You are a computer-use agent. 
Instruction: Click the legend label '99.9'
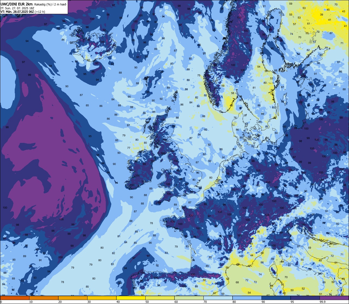pos(323,302)
